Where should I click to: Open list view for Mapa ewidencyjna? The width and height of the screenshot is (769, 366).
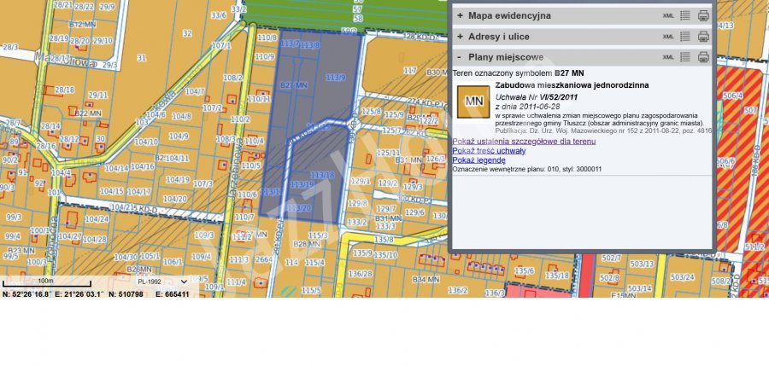[x=685, y=15]
